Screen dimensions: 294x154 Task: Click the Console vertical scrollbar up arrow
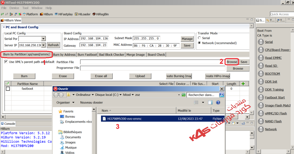click(x=252, y=133)
